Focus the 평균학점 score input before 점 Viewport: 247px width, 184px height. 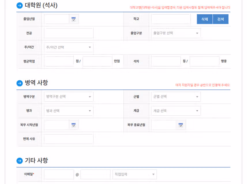[59, 61]
